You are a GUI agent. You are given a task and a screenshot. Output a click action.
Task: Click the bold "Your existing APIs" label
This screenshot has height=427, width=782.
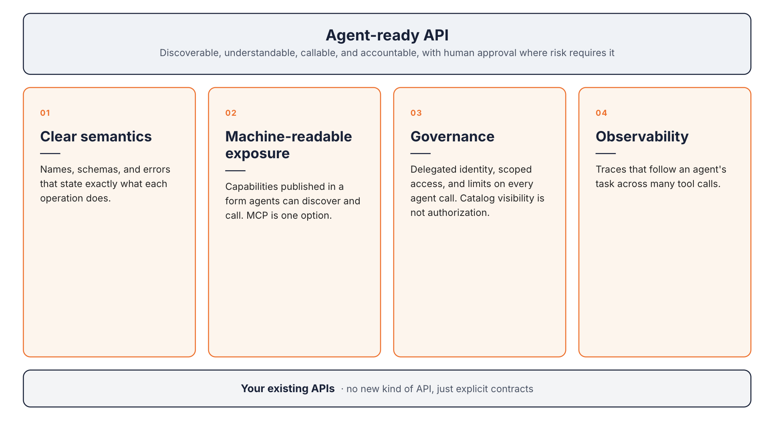(x=288, y=389)
